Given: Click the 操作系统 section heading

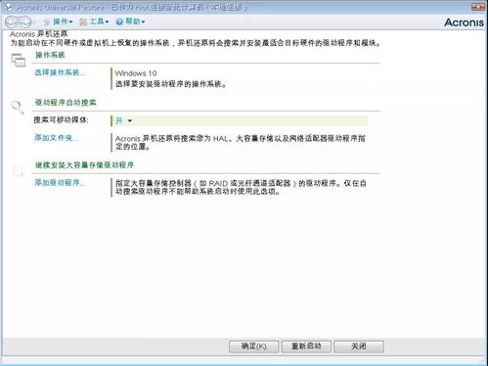Looking at the screenshot, I should [50, 55].
